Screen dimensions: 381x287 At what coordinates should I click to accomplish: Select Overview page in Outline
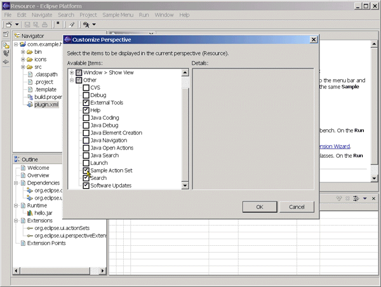click(38, 175)
